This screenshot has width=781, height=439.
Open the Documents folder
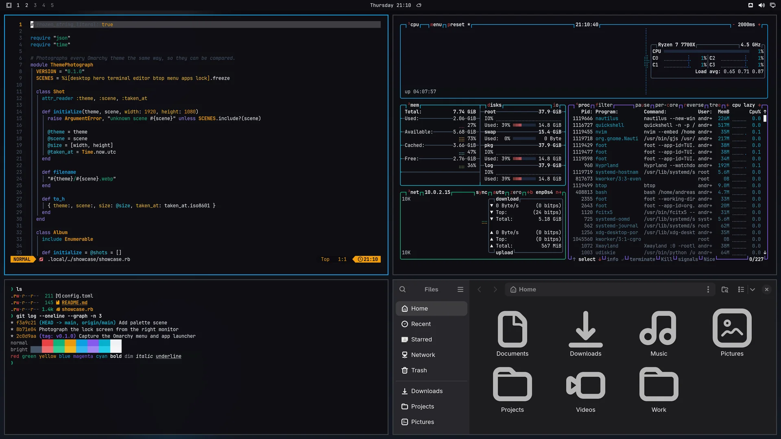coord(512,333)
